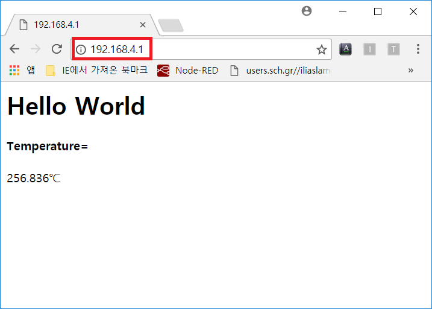Image resolution: width=432 pixels, height=309 pixels.
Task: Open the apps grid shortcut
Action: point(22,71)
